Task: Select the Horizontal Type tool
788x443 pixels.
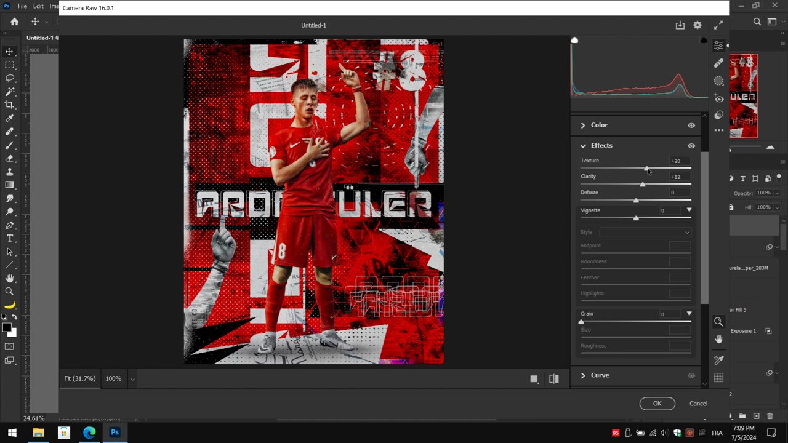Action: click(x=9, y=238)
